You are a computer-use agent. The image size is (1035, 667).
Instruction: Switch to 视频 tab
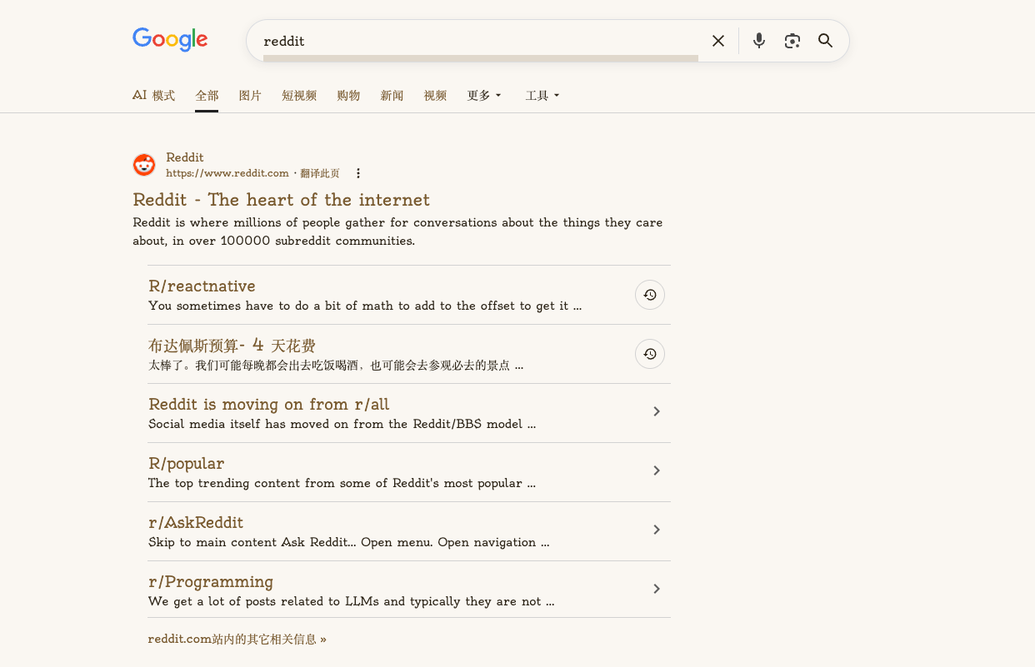435,96
